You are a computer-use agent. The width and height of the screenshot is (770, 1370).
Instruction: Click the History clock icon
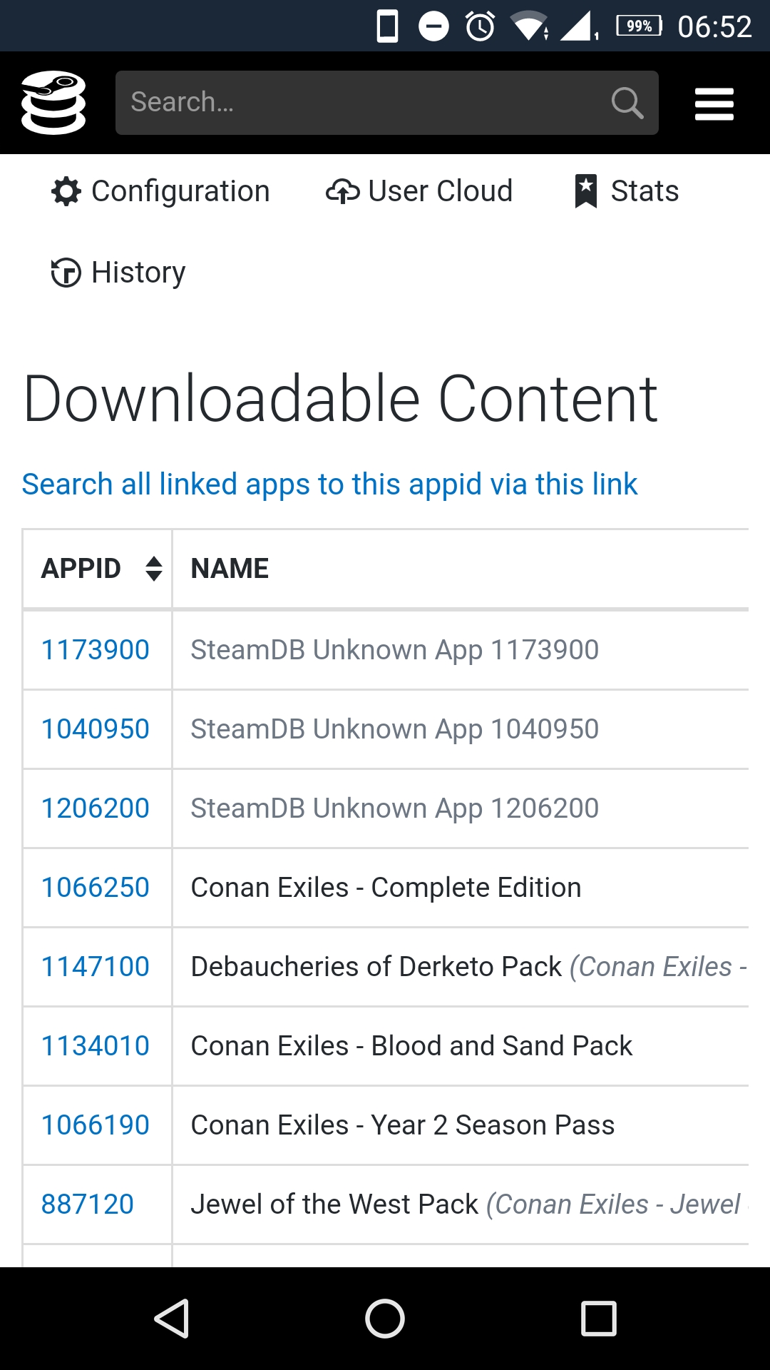[x=66, y=273]
